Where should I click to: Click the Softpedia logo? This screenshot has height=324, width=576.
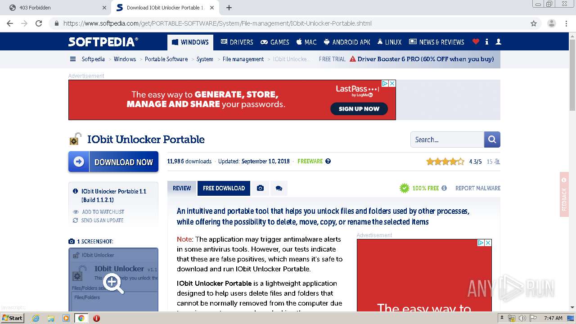click(x=103, y=42)
